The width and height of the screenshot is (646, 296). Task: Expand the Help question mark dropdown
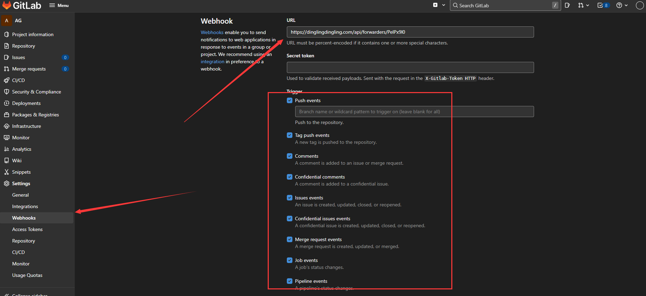pyautogui.click(x=622, y=5)
